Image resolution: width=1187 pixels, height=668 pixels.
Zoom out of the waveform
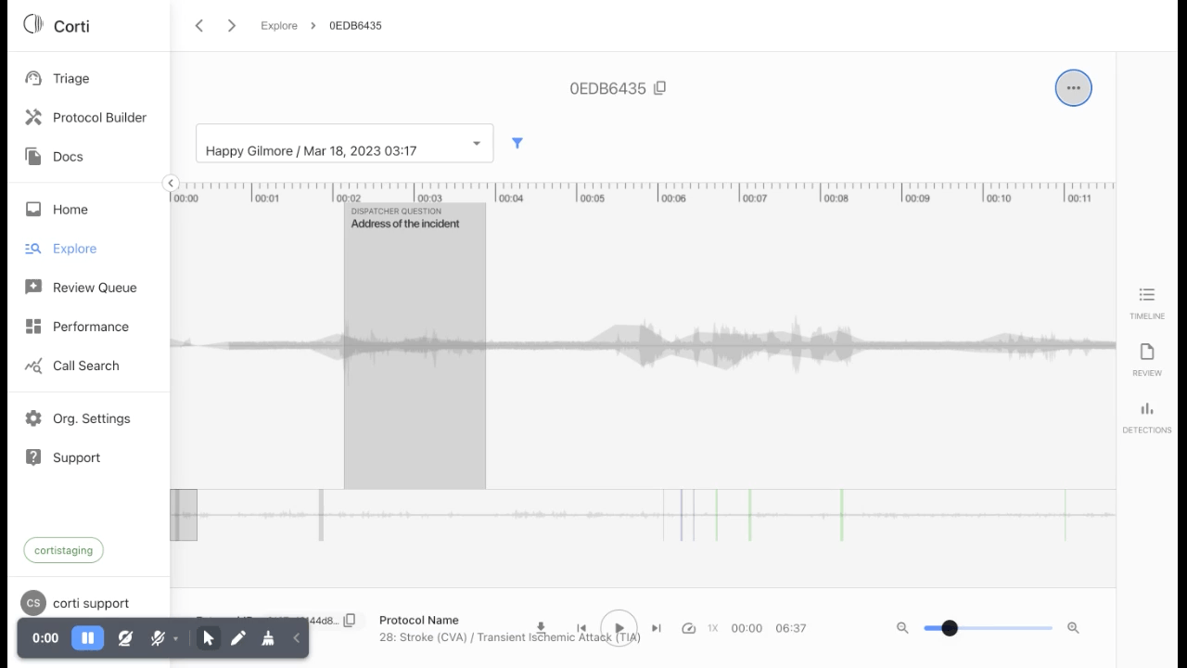pos(902,628)
